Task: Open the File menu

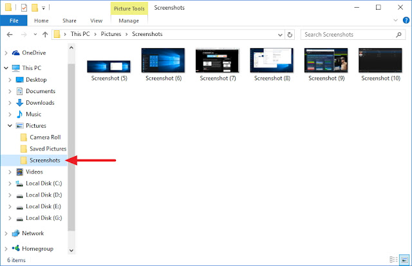Action: [14, 21]
